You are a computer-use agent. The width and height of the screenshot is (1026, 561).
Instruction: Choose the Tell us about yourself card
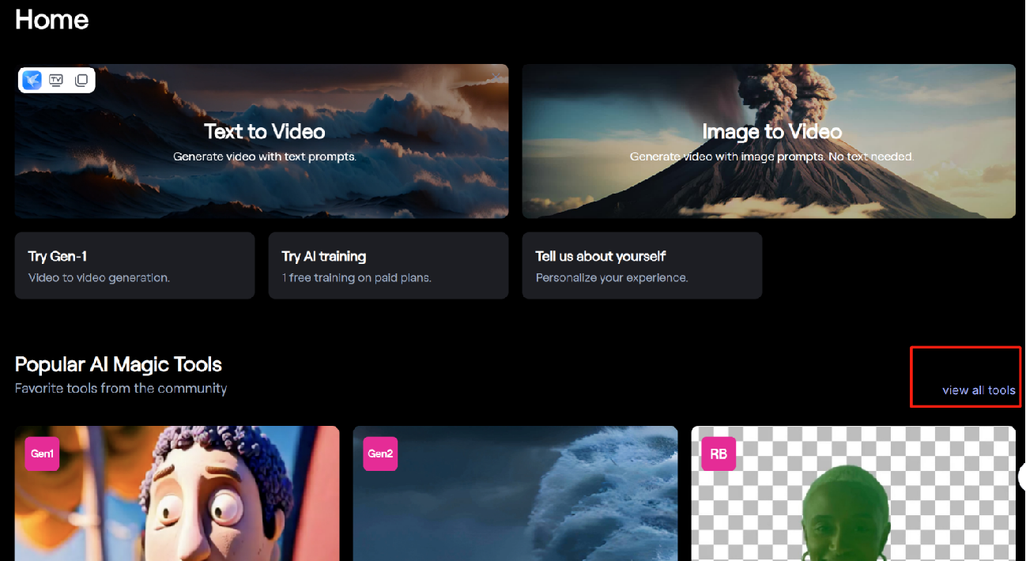(642, 265)
